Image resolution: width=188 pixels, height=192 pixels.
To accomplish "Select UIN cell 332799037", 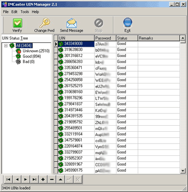I will click(x=76, y=152).
